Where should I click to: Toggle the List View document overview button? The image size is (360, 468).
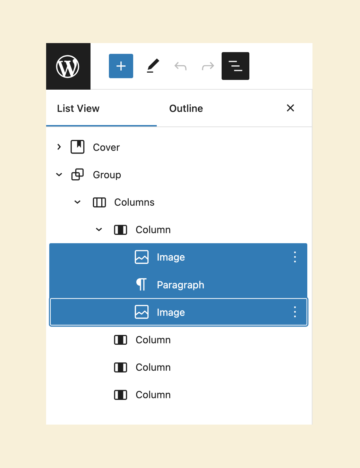[x=235, y=66]
